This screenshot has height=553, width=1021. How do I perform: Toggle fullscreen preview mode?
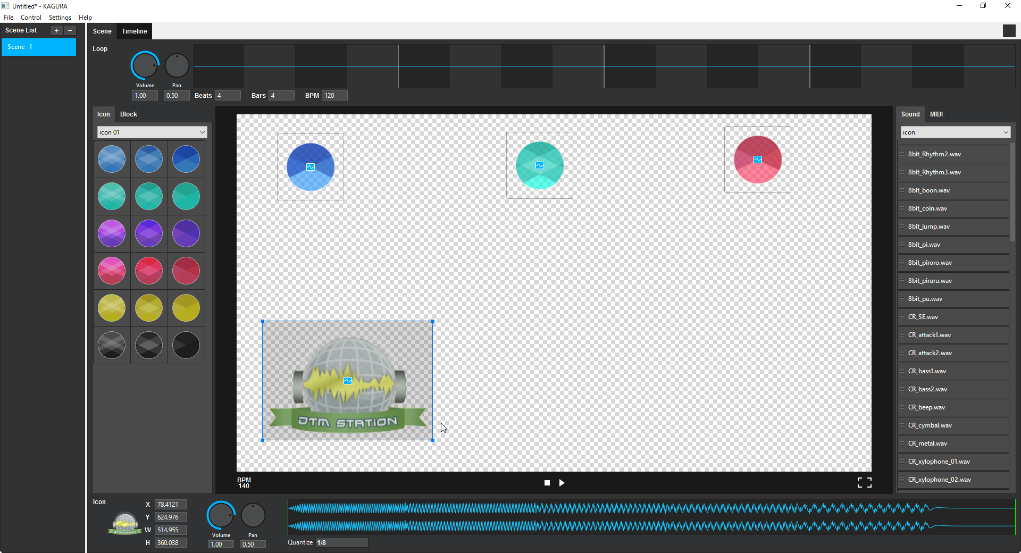(865, 482)
